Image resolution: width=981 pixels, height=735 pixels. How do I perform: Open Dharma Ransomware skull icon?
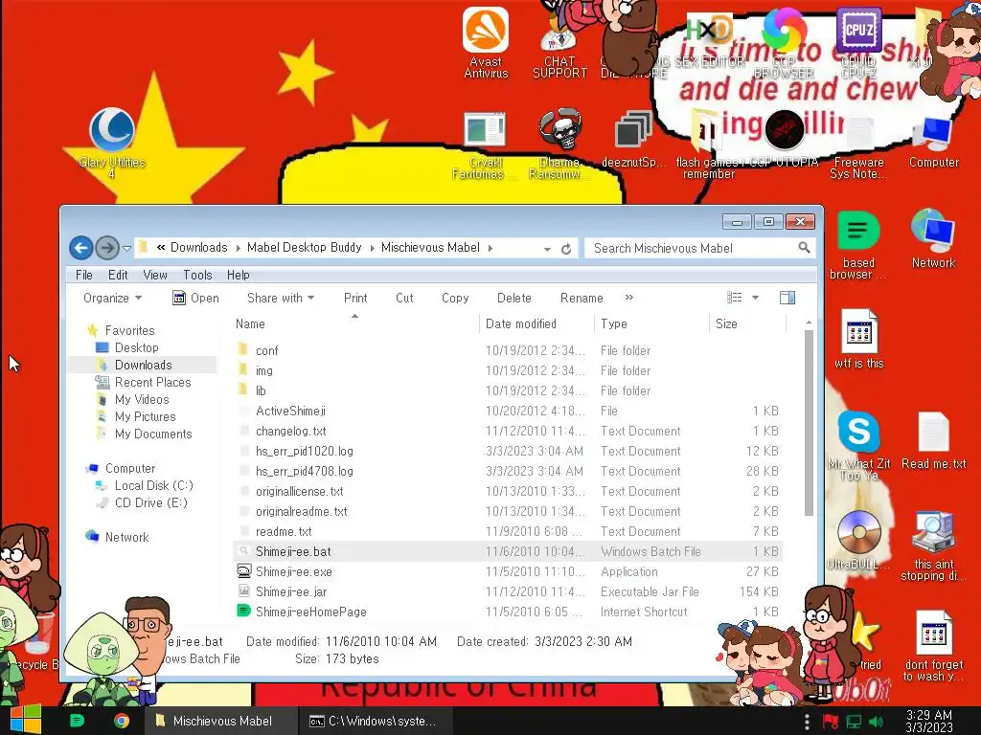tap(559, 145)
